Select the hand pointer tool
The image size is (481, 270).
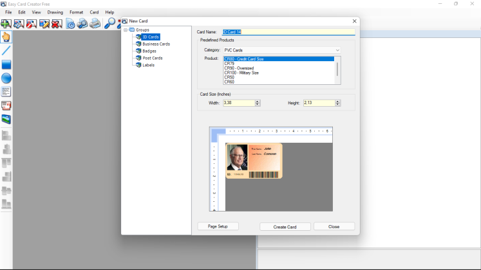coord(6,37)
